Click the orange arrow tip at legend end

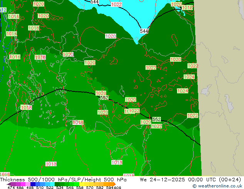click(x=115, y=184)
